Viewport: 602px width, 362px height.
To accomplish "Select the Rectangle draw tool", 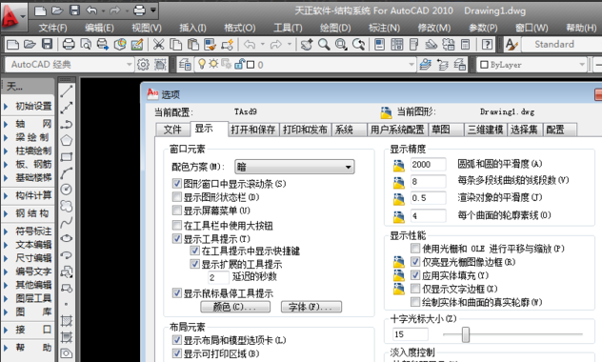I will [x=67, y=156].
